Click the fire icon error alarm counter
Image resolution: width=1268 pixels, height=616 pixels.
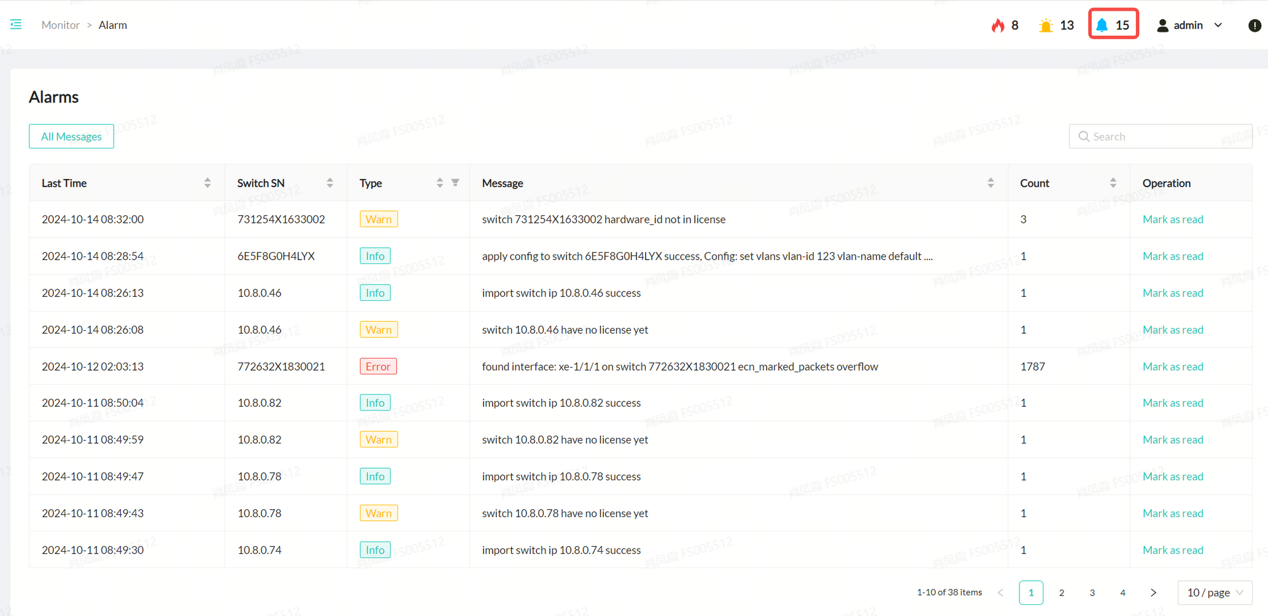1005,25
